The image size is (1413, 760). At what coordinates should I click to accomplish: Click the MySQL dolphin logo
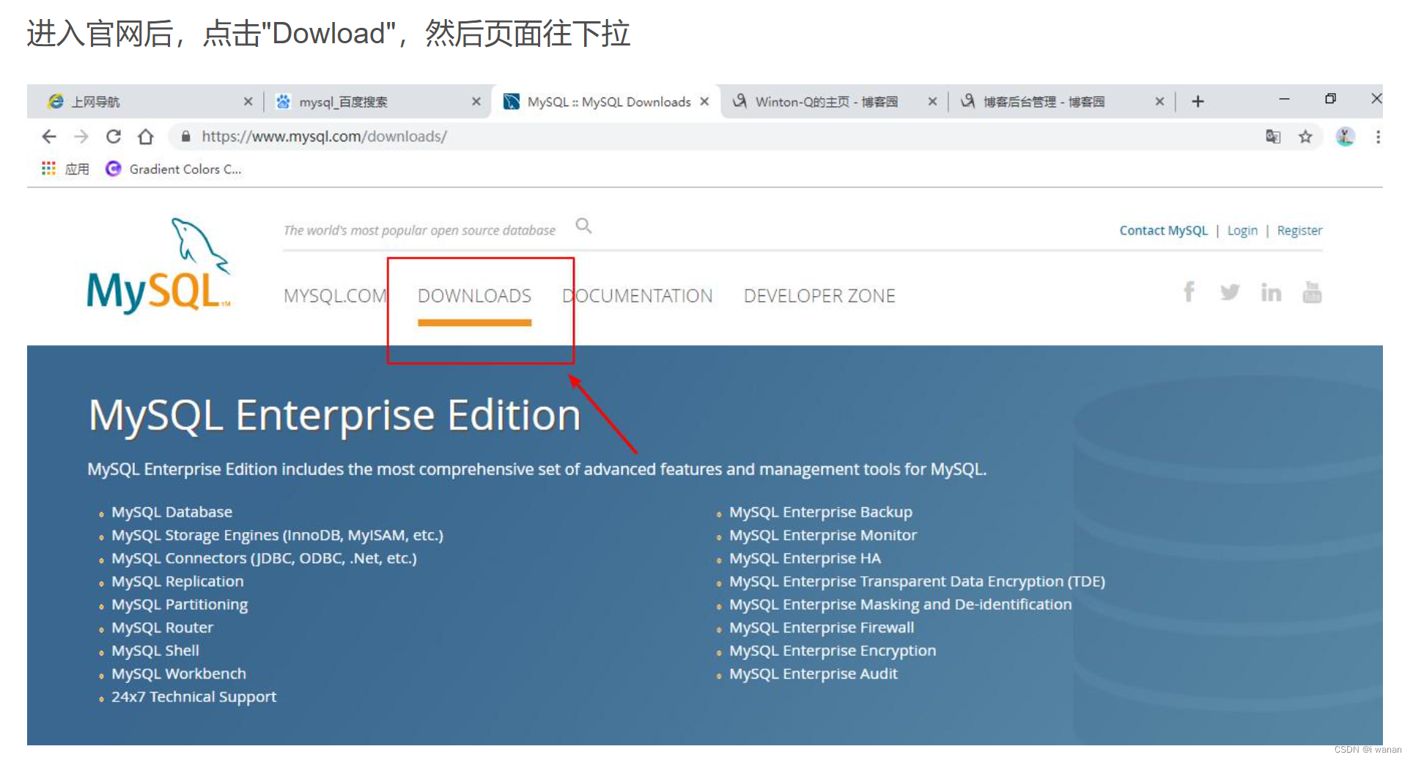(159, 266)
